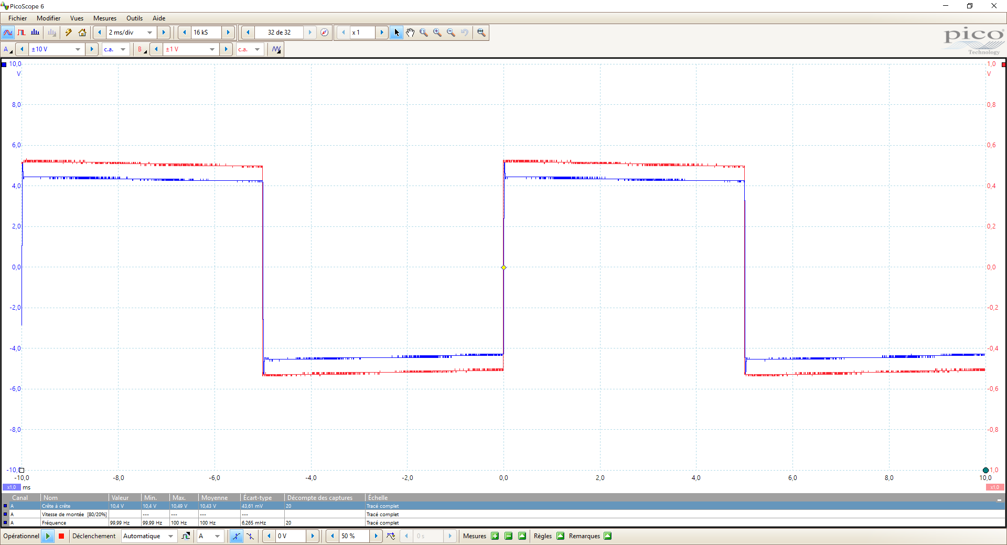The width and height of the screenshot is (1007, 545).
Task: Click the Home display icon
Action: [x=82, y=32]
